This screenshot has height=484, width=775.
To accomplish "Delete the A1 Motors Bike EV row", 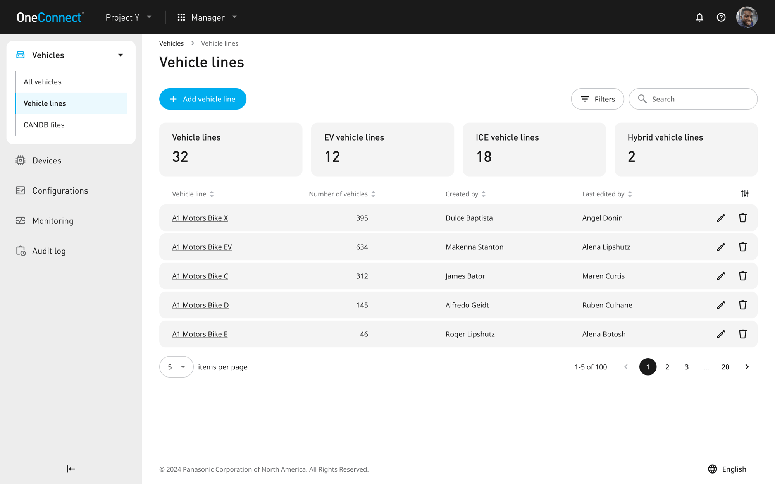I will pos(742,247).
